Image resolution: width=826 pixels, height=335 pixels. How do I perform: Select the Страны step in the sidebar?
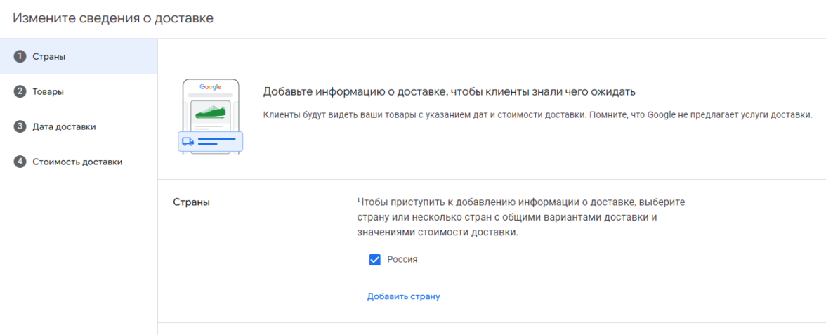pos(49,56)
